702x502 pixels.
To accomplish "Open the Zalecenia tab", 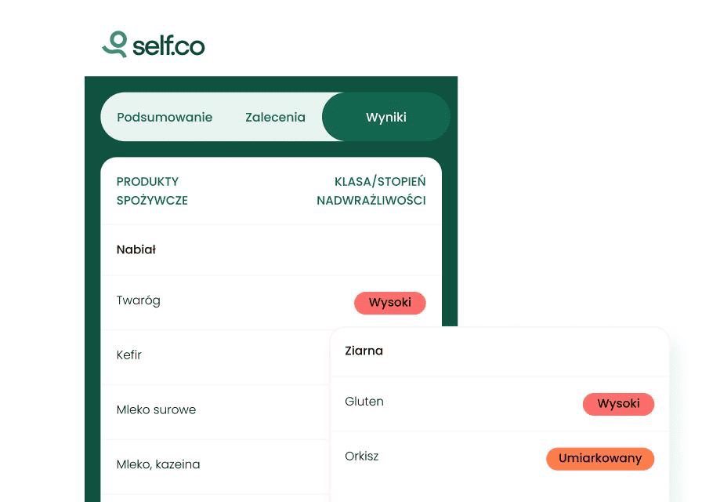I will (275, 118).
